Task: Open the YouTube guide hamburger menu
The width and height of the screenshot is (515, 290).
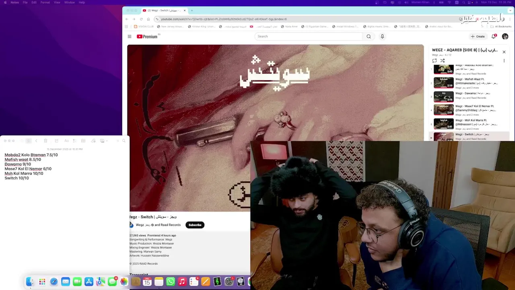Action: coord(130,37)
